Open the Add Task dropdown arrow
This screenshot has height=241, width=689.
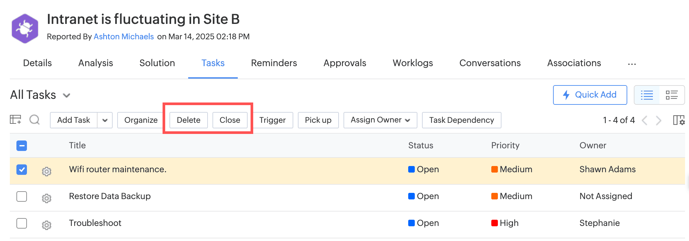click(105, 120)
